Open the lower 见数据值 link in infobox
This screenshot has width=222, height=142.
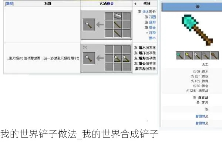coord(202,123)
